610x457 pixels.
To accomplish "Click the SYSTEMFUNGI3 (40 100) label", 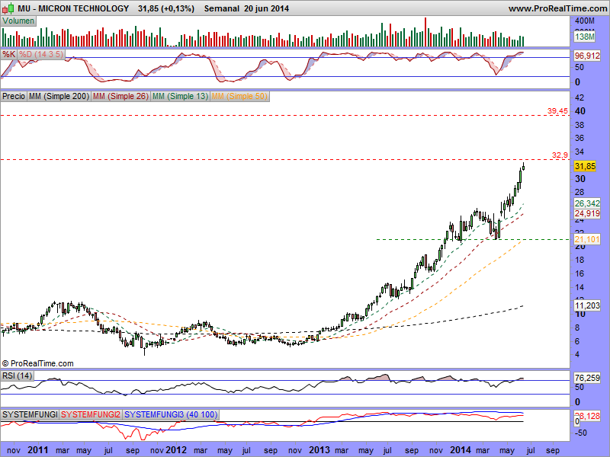I will (171, 414).
